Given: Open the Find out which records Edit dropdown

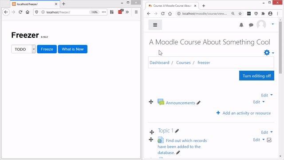Looking at the screenshot, I should tap(259, 140).
